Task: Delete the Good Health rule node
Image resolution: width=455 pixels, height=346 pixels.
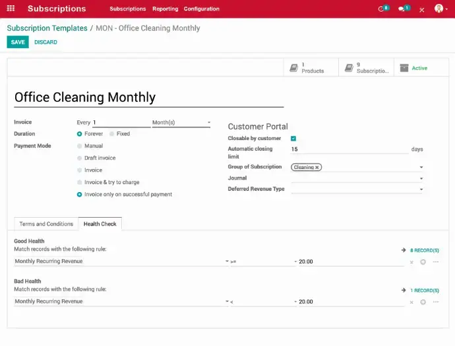Action: pos(411,262)
